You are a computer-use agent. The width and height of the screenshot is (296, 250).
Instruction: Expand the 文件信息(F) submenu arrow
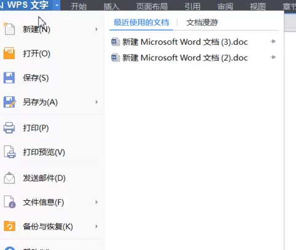(96, 202)
